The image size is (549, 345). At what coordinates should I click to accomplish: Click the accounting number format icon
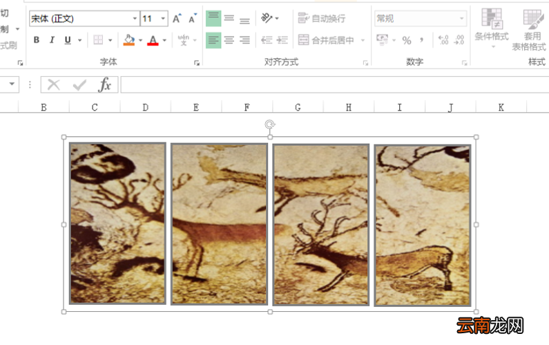pos(382,40)
